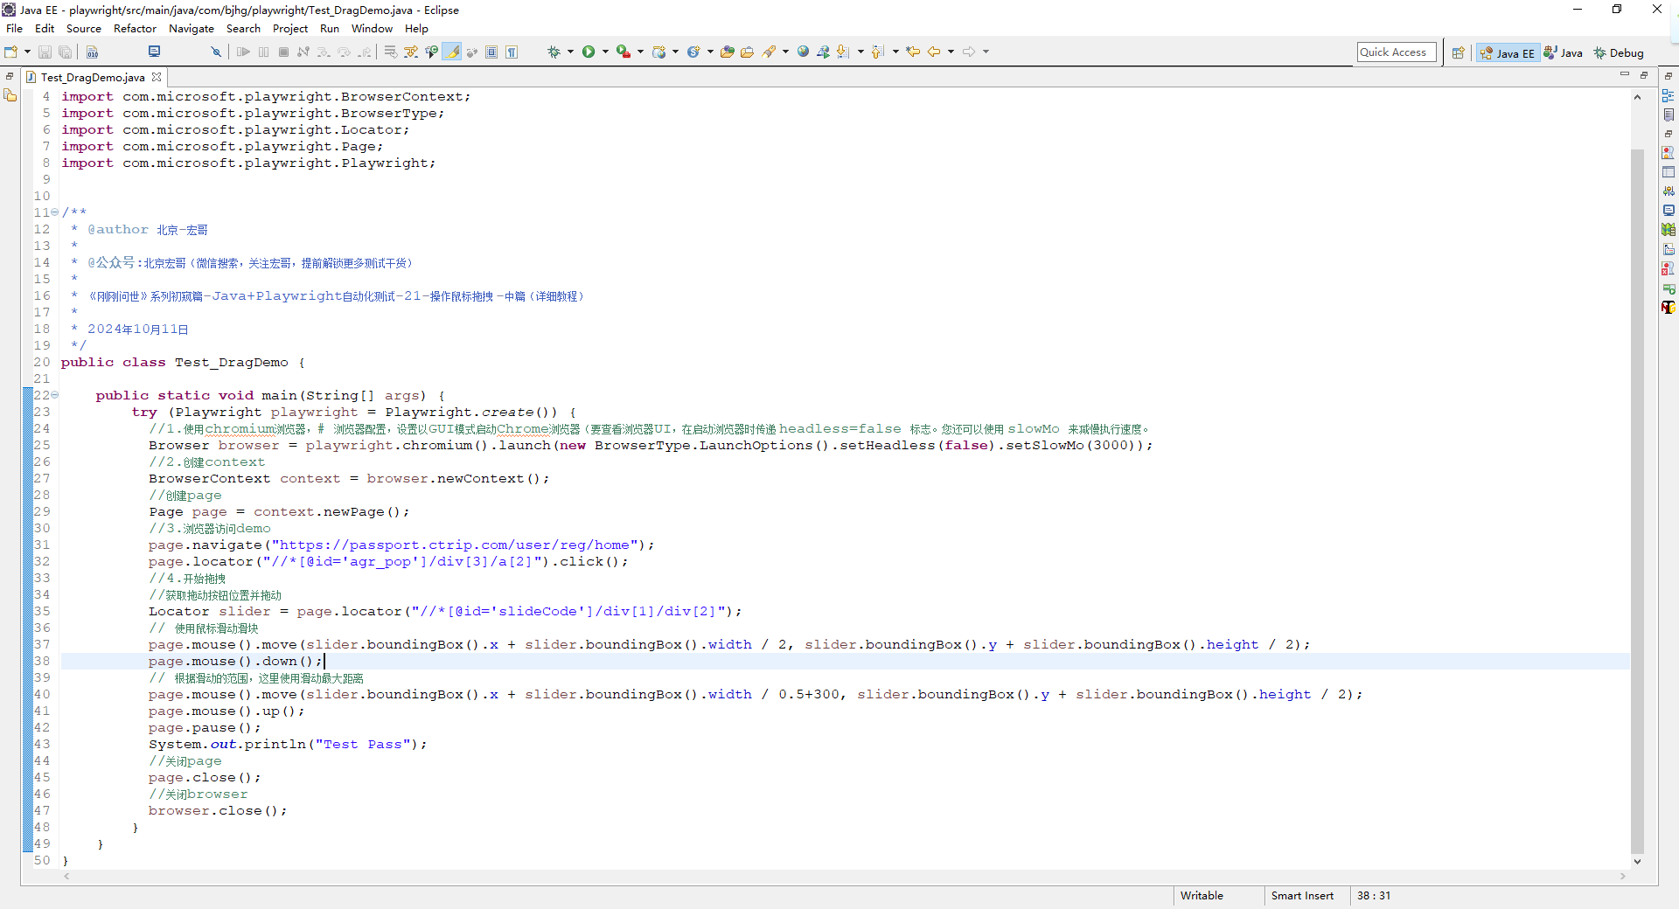Click the green Run button in toolbar
This screenshot has height=909, width=1679.
tap(589, 52)
